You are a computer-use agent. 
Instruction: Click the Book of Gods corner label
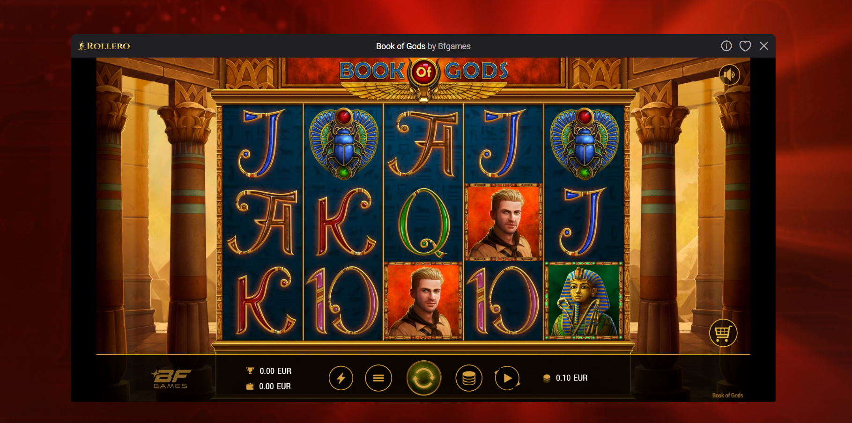click(727, 395)
